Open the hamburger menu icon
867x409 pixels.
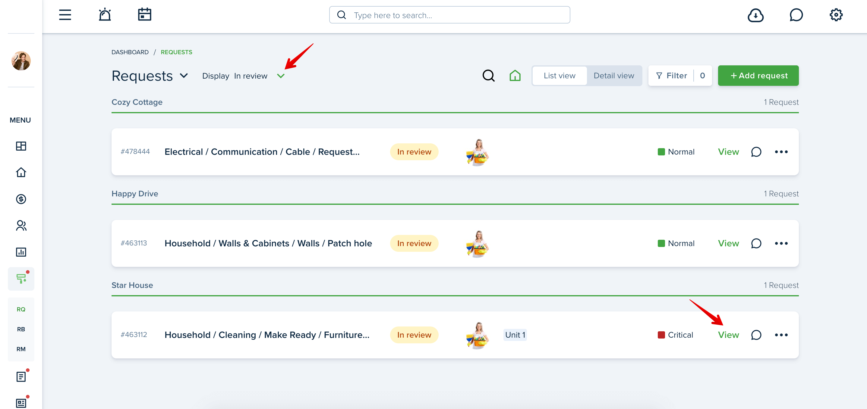click(x=65, y=15)
